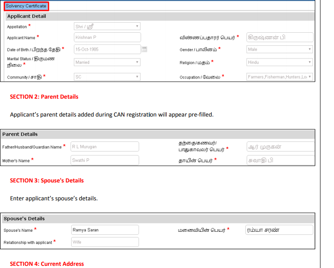Click the SECTION 2: Parent Details heading
Screen dimensions: 334x268
point(44,97)
